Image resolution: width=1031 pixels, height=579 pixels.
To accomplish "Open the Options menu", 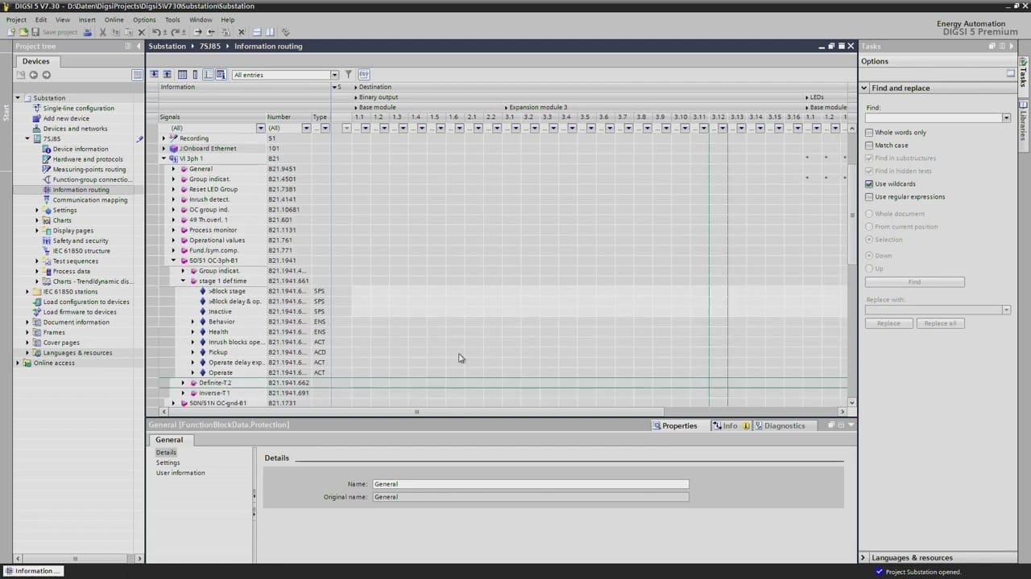I will [x=144, y=20].
